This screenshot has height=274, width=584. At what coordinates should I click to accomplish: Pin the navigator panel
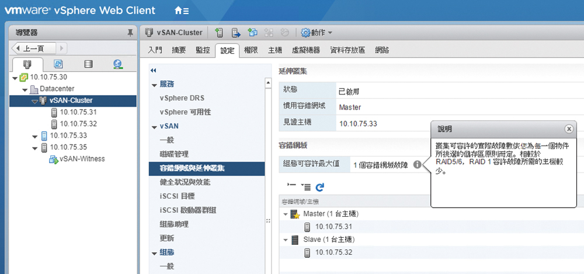(x=130, y=33)
